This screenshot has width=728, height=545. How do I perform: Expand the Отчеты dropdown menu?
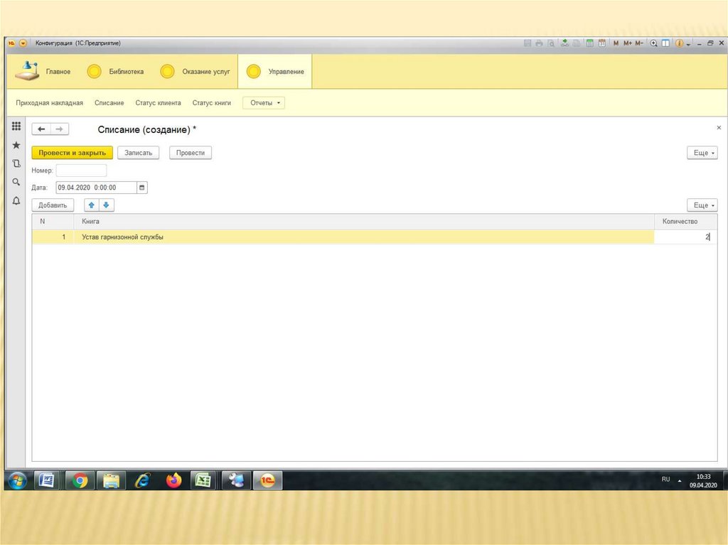pos(264,102)
